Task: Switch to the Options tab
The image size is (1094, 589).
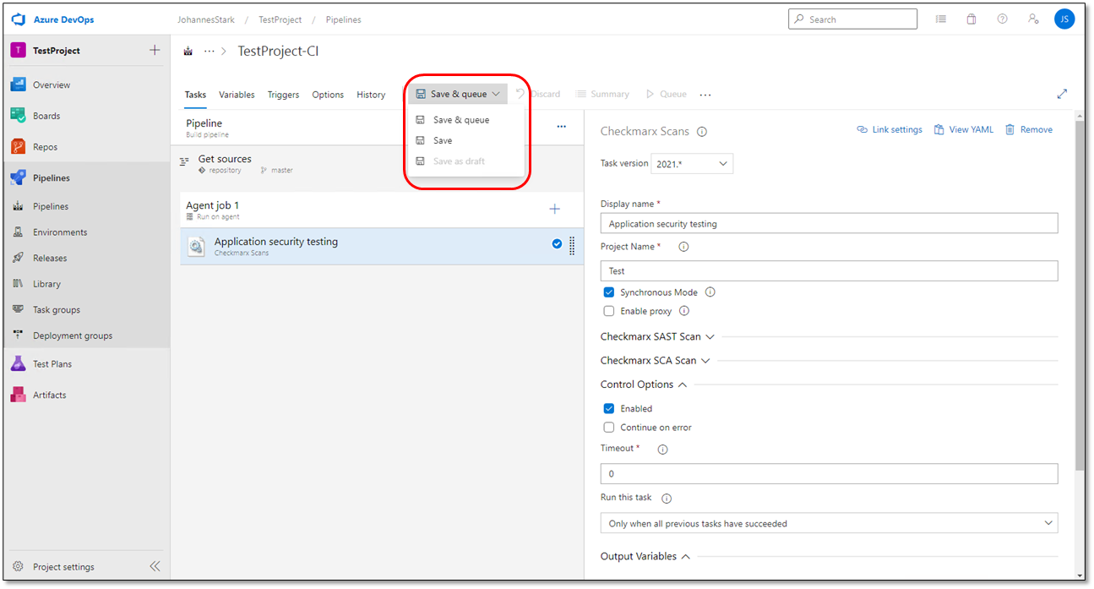Action: click(328, 95)
